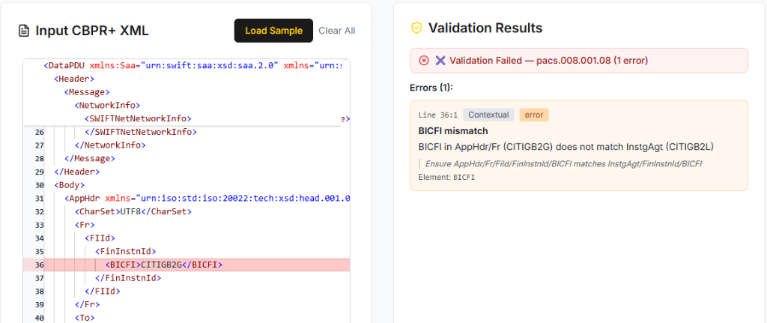
Task: Click the sticky DataPDU header line
Action: (x=187, y=65)
